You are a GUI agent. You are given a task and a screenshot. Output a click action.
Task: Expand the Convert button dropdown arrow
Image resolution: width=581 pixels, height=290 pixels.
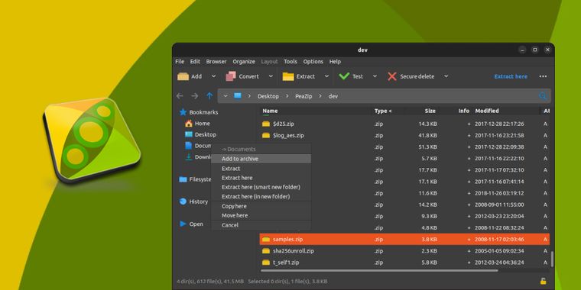point(271,76)
